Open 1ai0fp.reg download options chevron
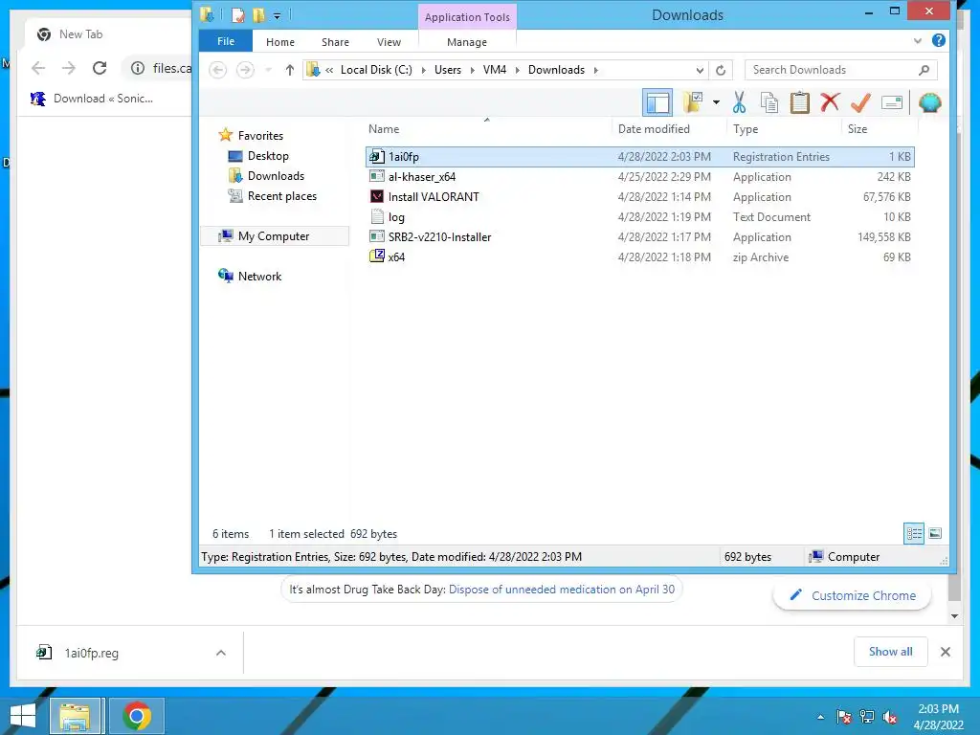The height and width of the screenshot is (735, 980). [221, 653]
